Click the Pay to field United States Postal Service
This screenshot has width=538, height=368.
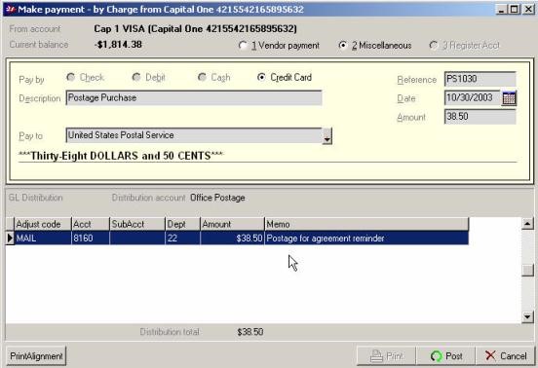tap(194, 135)
